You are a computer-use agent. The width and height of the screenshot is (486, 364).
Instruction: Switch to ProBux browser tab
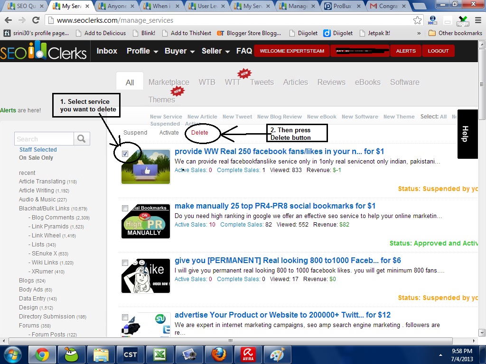point(343,6)
